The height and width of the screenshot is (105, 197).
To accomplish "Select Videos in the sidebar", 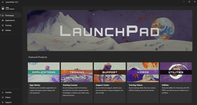I will pyautogui.click(x=11, y=97).
